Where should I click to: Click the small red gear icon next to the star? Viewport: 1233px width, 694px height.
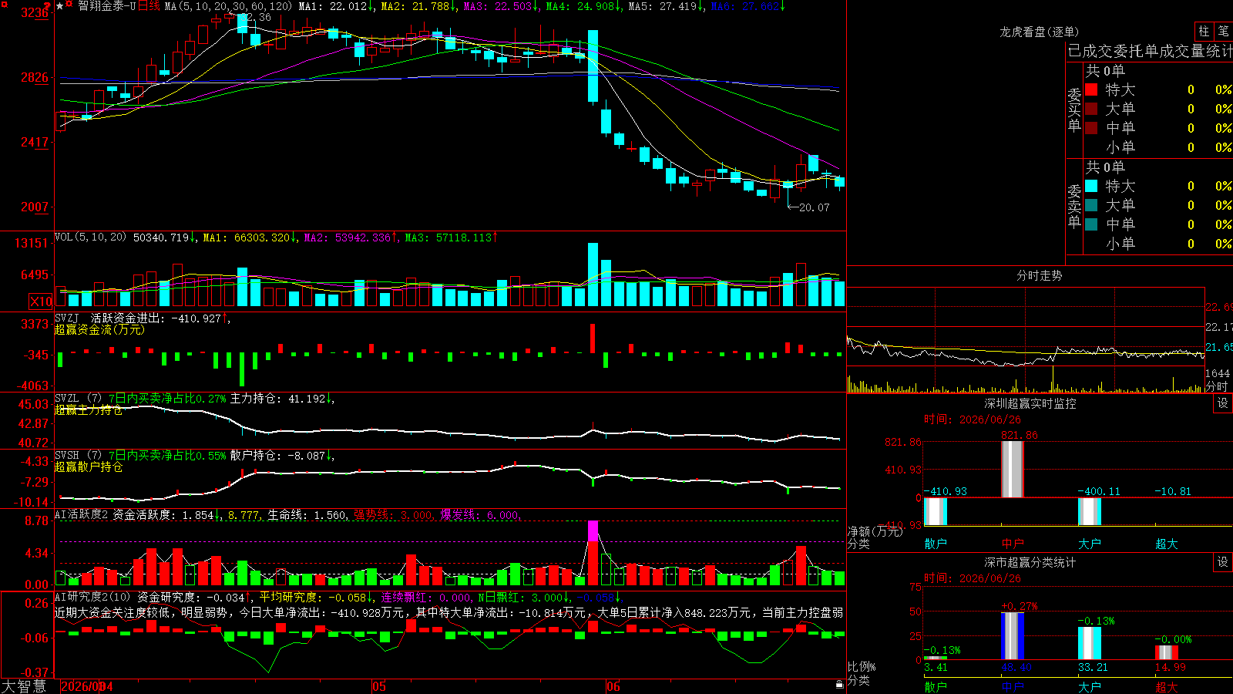click(69, 5)
